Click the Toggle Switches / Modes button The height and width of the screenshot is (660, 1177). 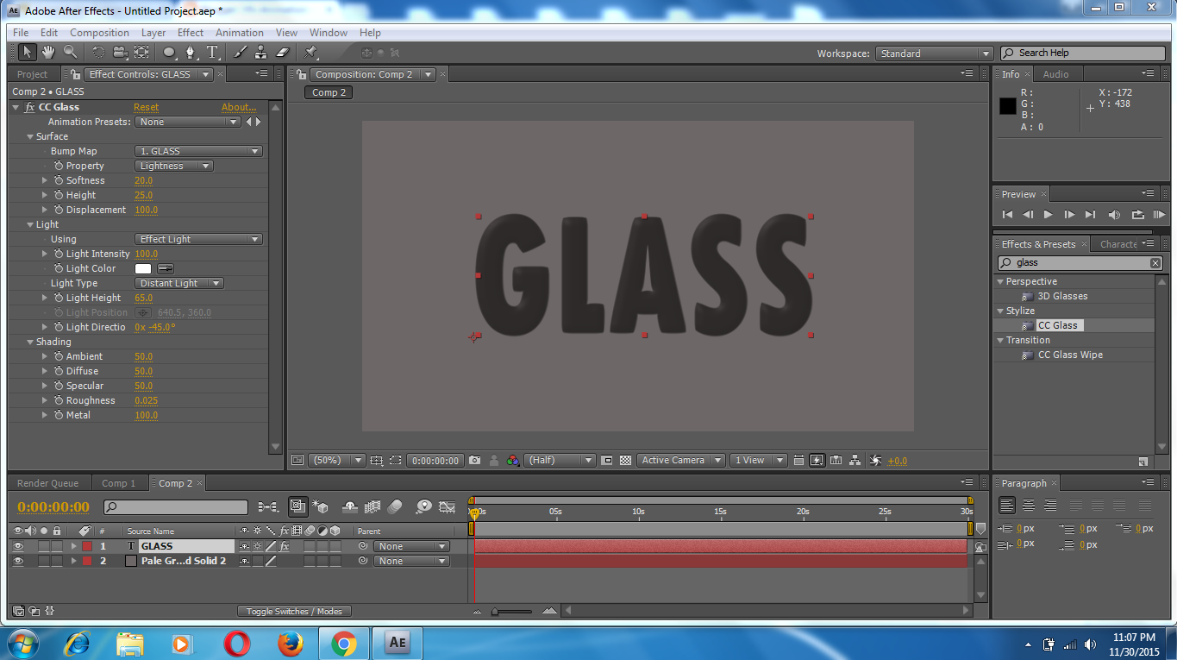point(294,610)
